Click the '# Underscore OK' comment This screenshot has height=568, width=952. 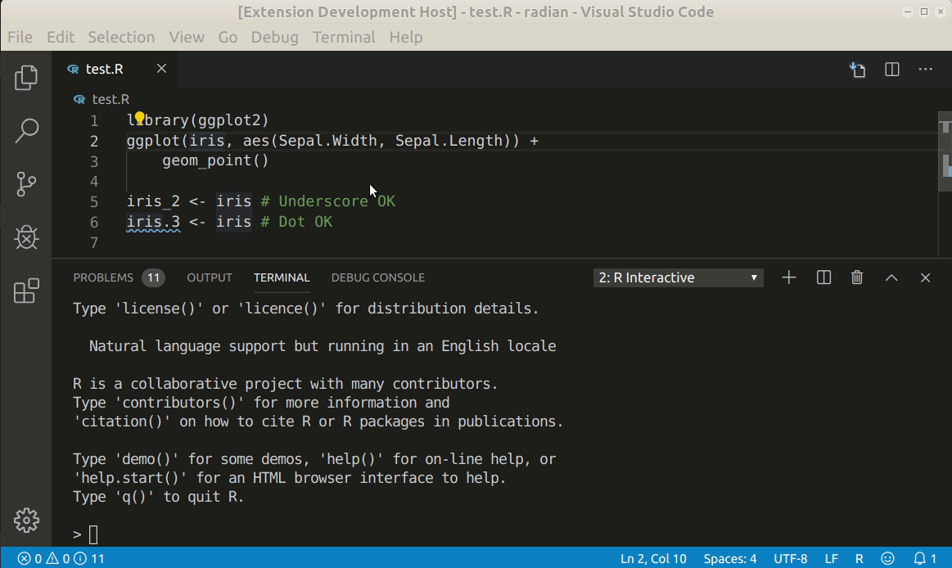click(x=328, y=201)
